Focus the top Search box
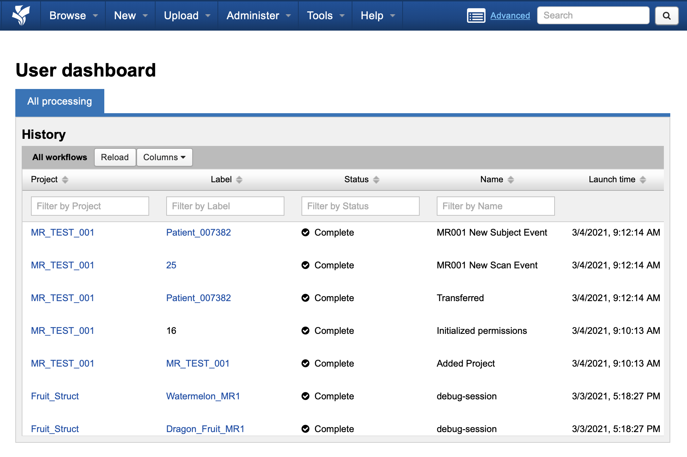Image resolution: width=687 pixels, height=457 pixels. point(593,16)
